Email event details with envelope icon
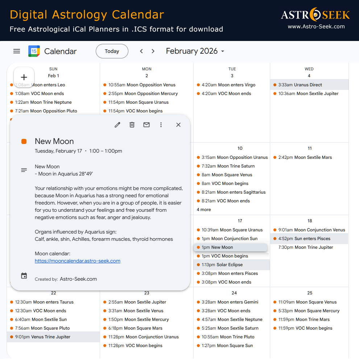This screenshot has height=359, width=359. [x=147, y=125]
